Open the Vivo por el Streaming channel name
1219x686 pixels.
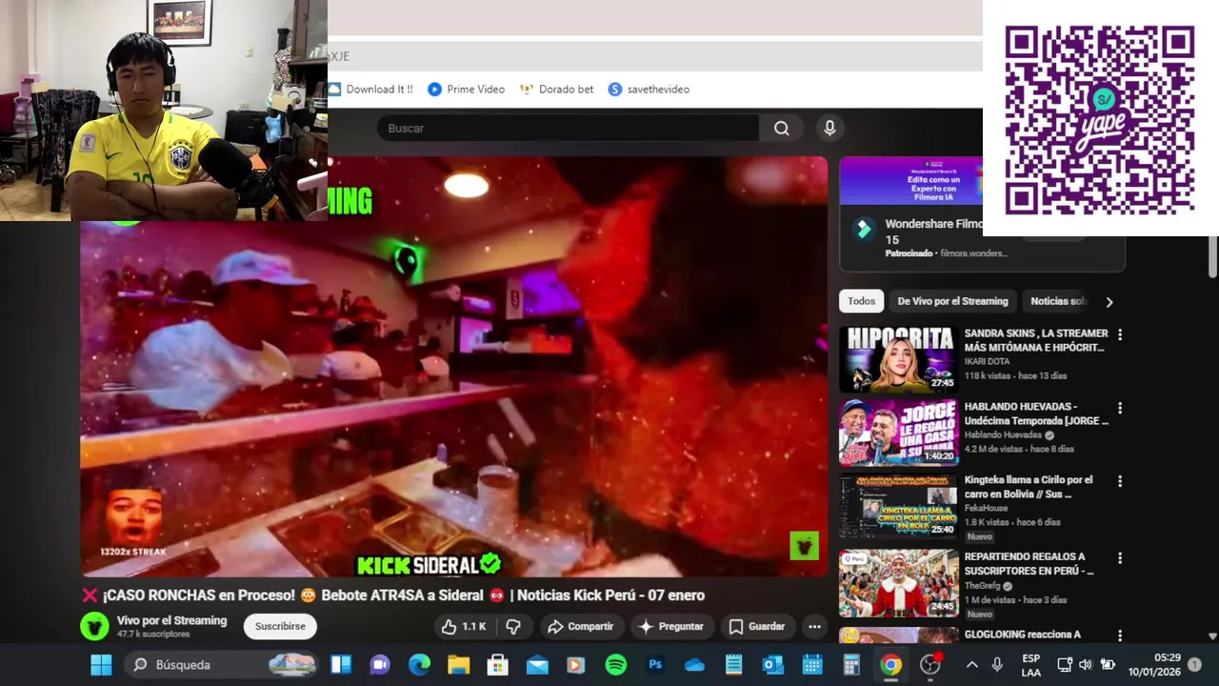(x=171, y=620)
